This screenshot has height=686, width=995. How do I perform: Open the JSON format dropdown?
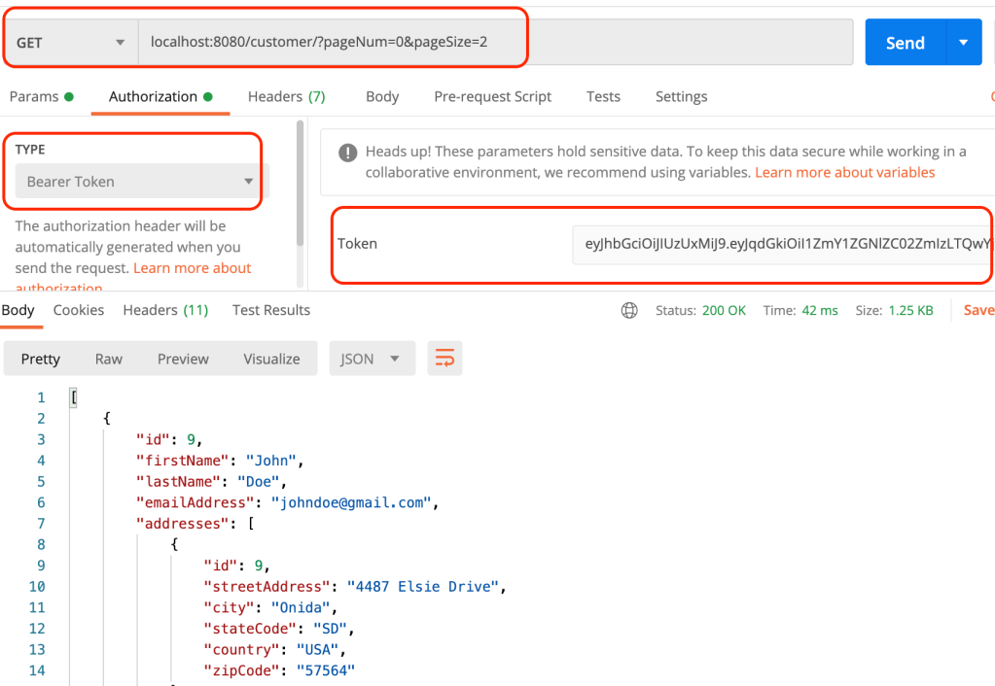[x=372, y=359]
